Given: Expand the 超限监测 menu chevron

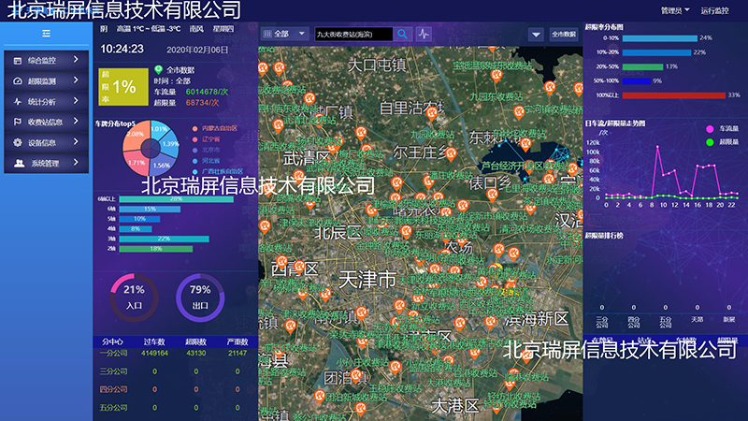Looking at the screenshot, I should click(x=76, y=80).
